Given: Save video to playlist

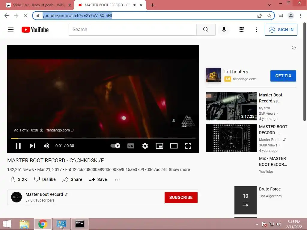Looking at the screenshot, I should (x=98, y=179).
